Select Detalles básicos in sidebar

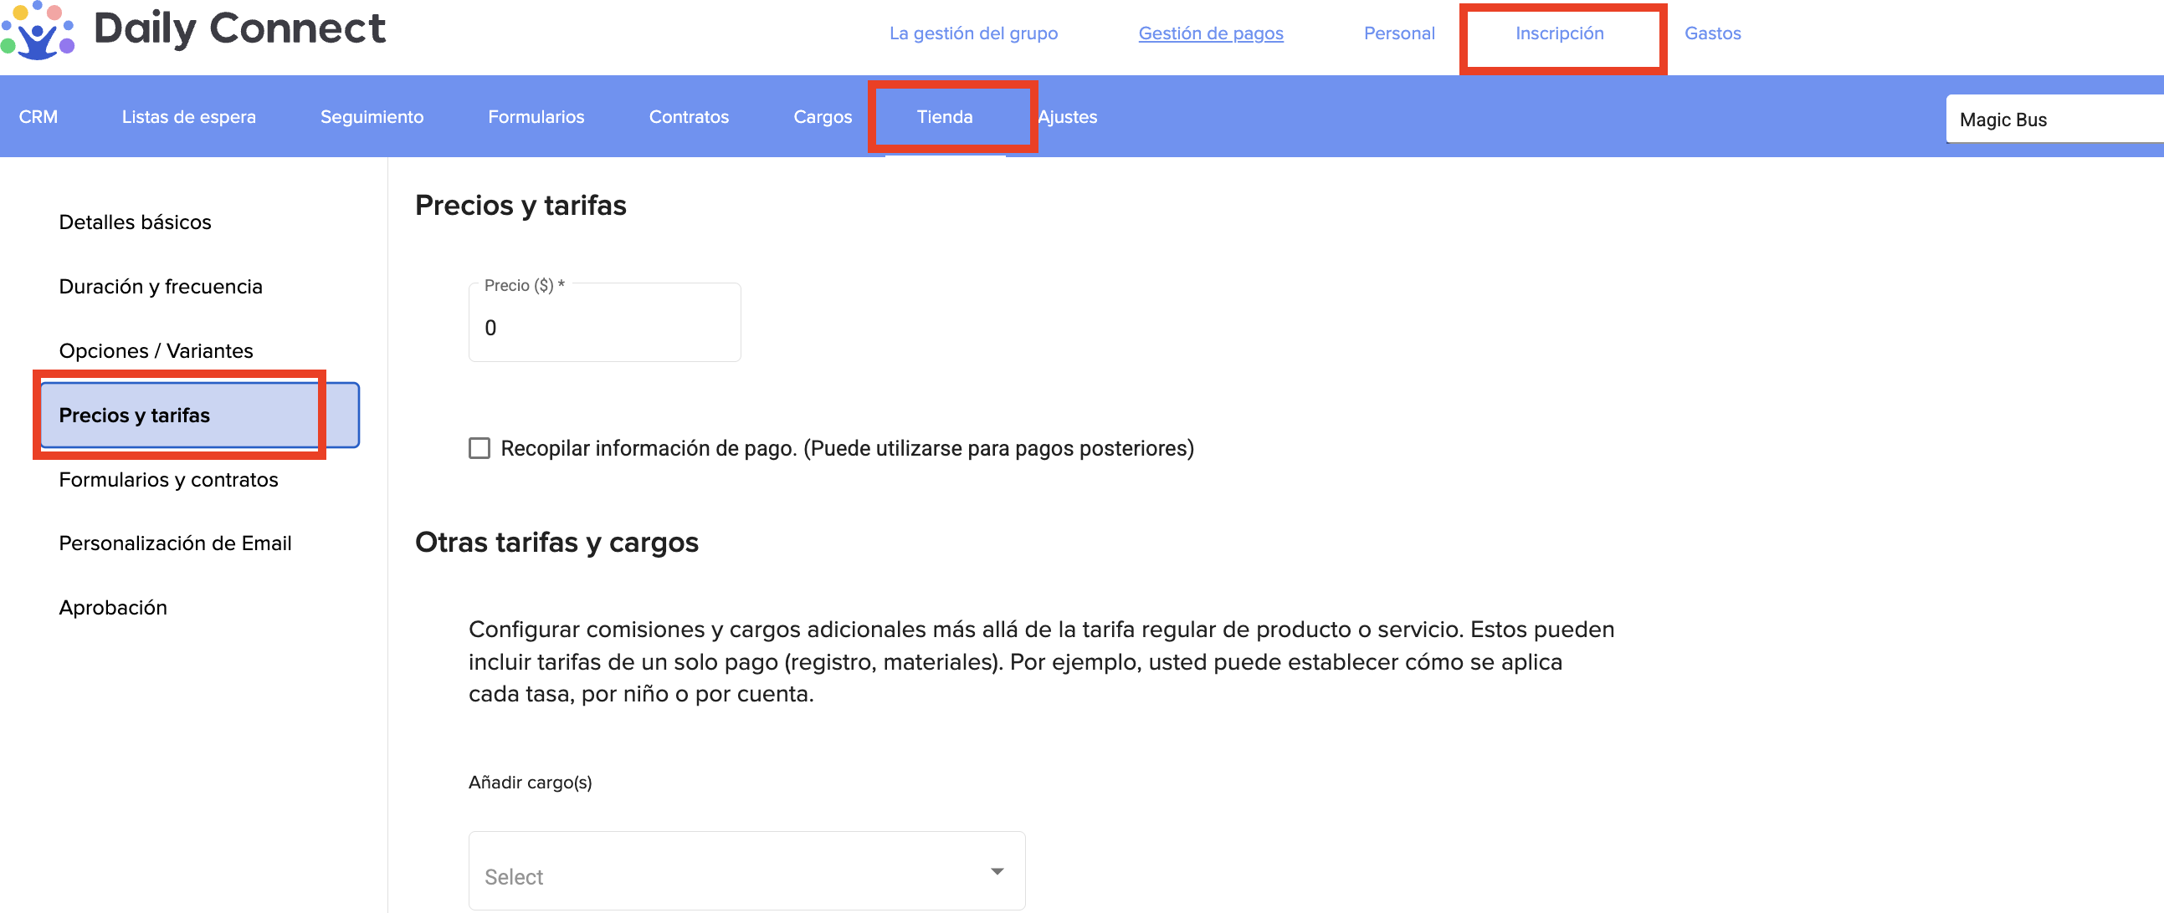point(136,222)
